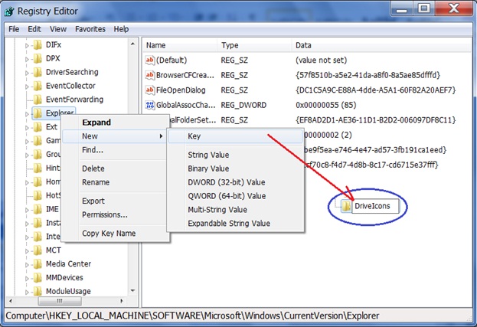Click the FileOpenDialog string value icon
This screenshot has height=327, width=477.
[150, 90]
